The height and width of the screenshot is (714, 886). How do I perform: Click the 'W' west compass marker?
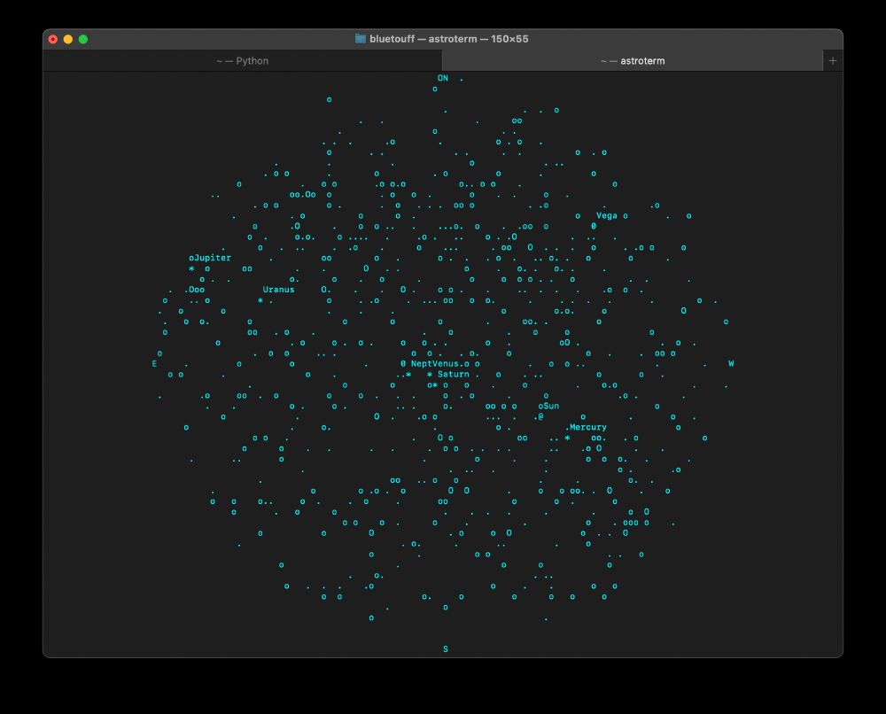[731, 363]
